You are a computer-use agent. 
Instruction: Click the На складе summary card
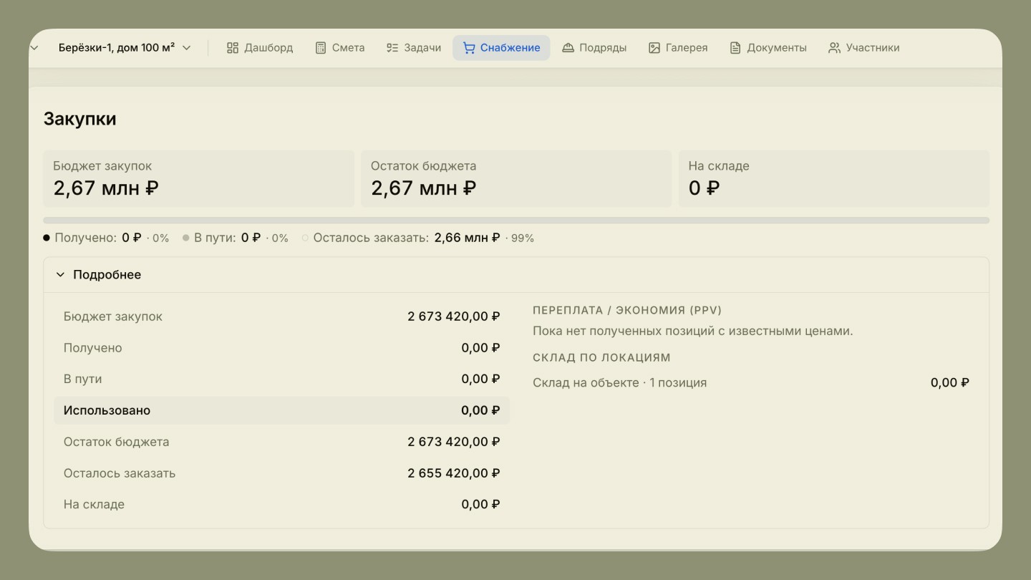pyautogui.click(x=834, y=178)
